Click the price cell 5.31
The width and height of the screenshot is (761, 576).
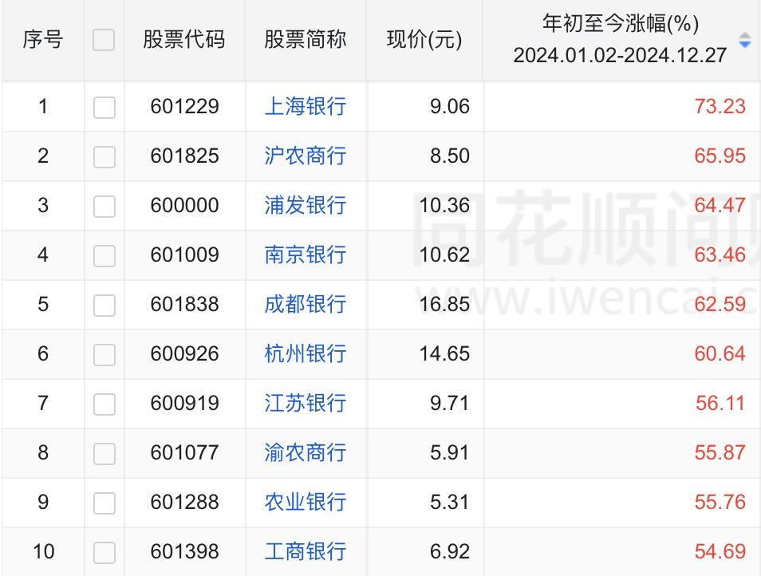450,503
